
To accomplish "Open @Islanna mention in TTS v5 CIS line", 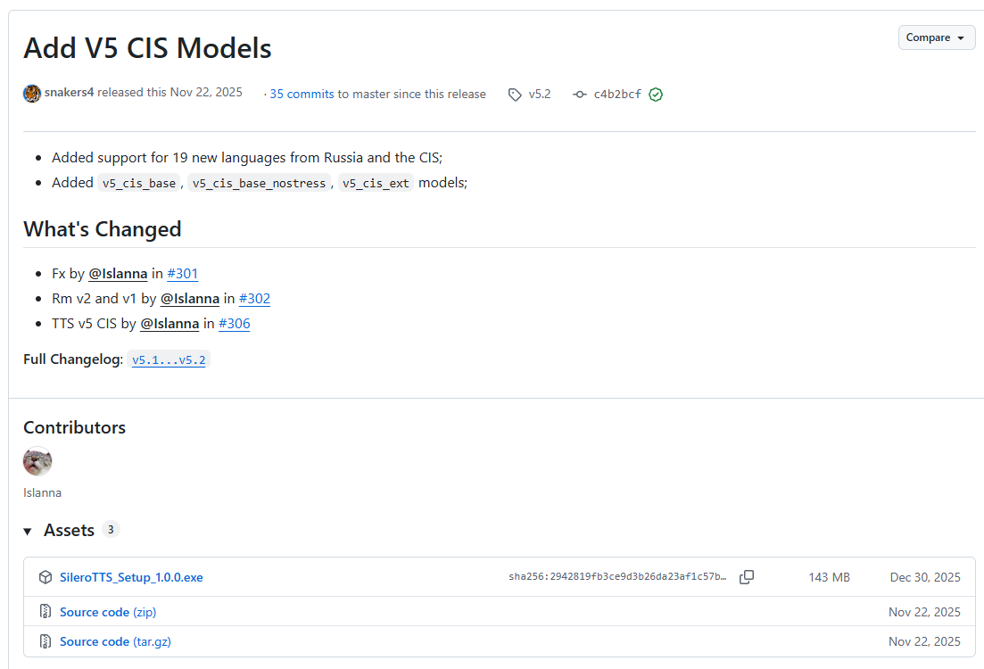I will click(170, 324).
